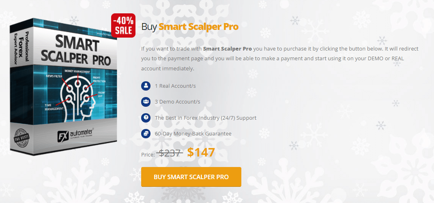Click bold Smart Scalper Pro in description
The image size is (434, 203).
pyautogui.click(x=228, y=49)
